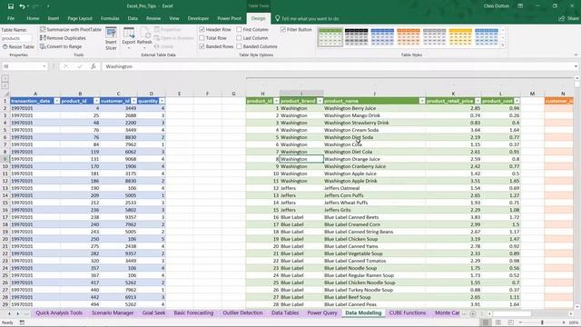Select the orange table style swatch
Image resolution: width=581 pixels, height=327 pixels.
[x=409, y=37]
